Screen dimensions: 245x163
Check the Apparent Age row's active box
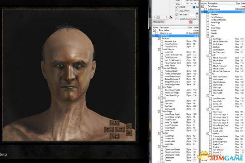coord(162,41)
